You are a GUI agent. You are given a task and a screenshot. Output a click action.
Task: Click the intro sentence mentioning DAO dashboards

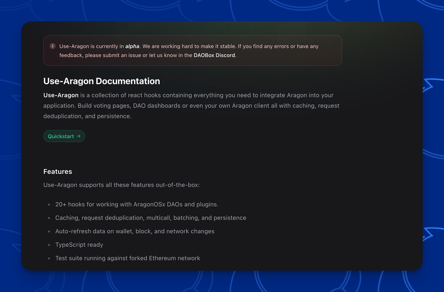(x=133, y=105)
